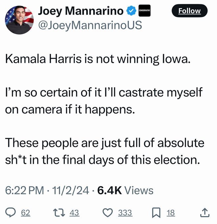
Task: Click the black Conservative affiliation badge
Action: [x=145, y=11]
